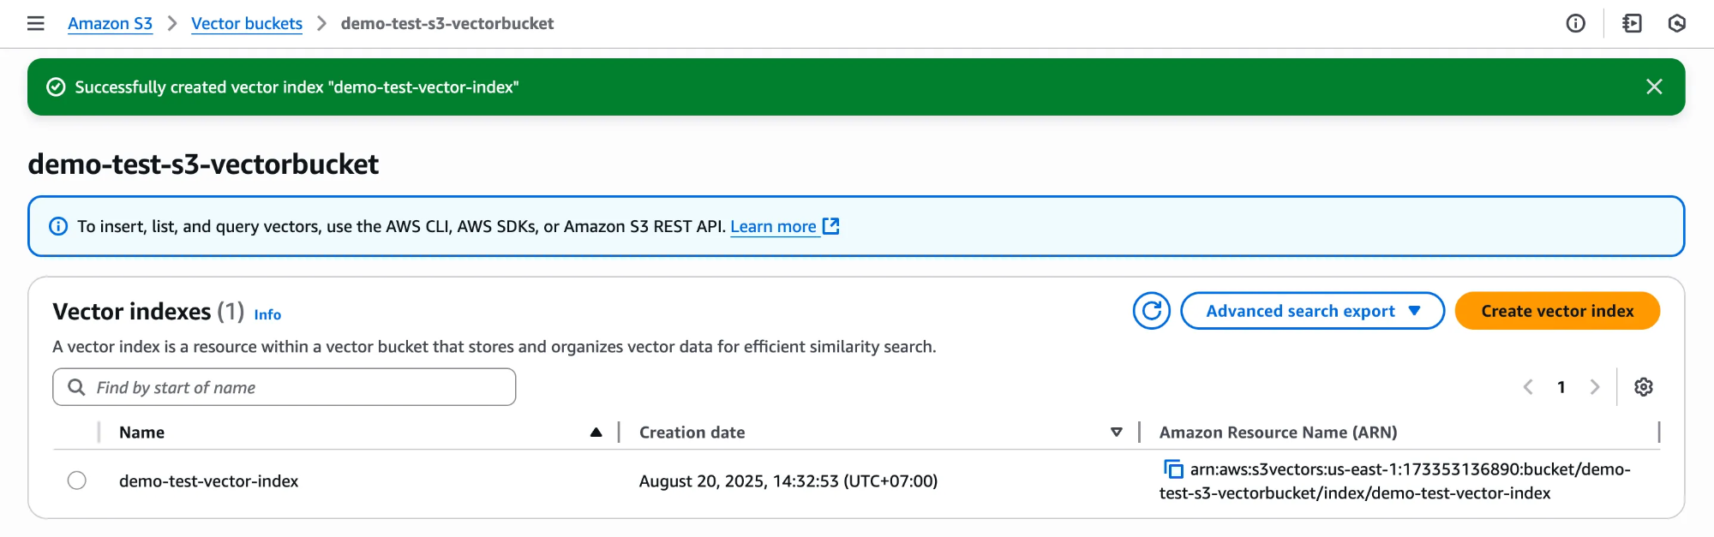Go to previous page of indexes
This screenshot has height=537, width=1714.
(1528, 387)
